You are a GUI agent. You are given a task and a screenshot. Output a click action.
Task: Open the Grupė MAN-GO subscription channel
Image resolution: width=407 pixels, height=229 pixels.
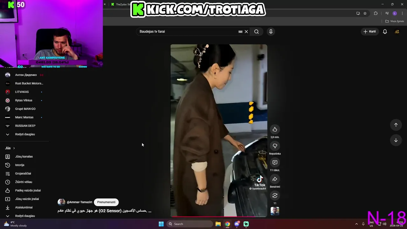pos(24,109)
